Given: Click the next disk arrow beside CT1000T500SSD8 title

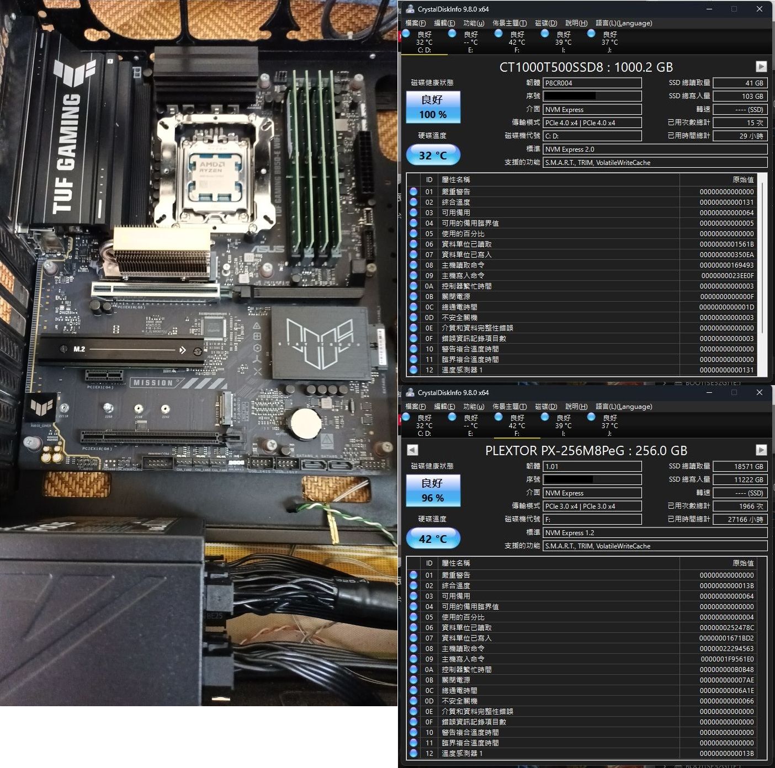Looking at the screenshot, I should point(761,67).
